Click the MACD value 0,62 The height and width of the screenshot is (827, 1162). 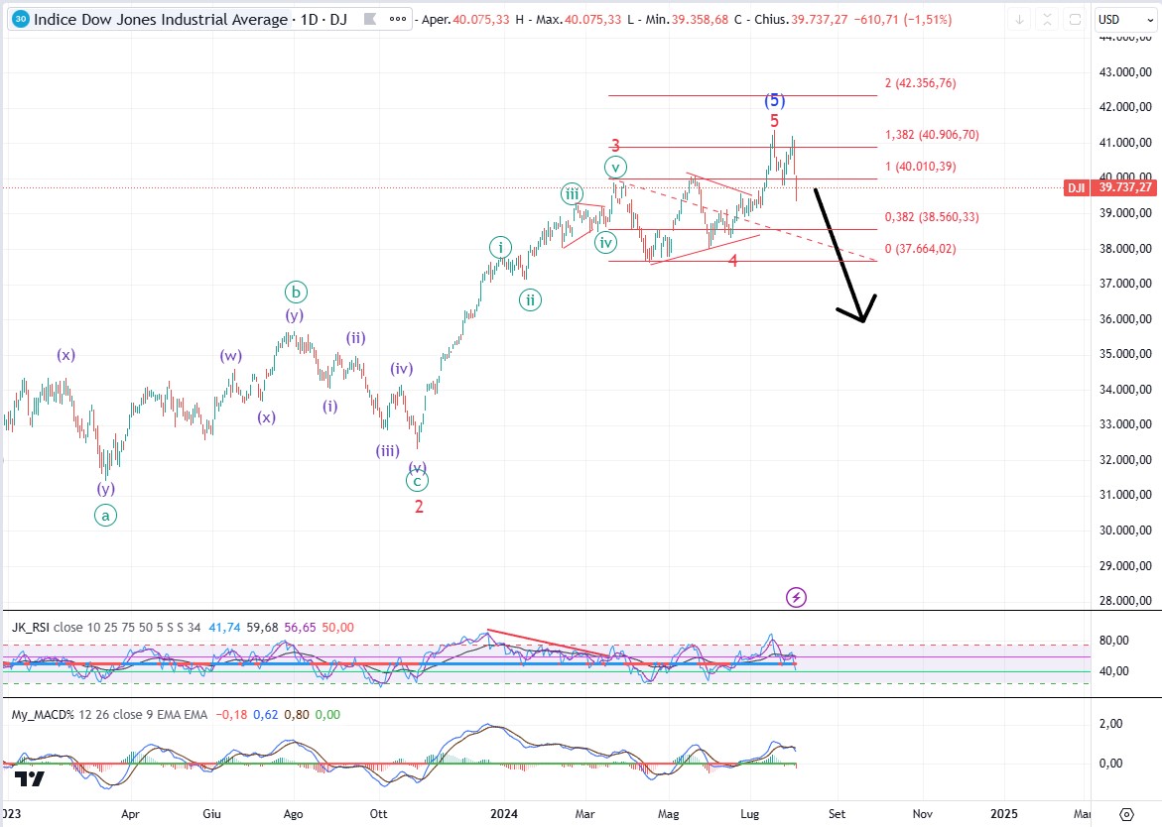point(266,715)
